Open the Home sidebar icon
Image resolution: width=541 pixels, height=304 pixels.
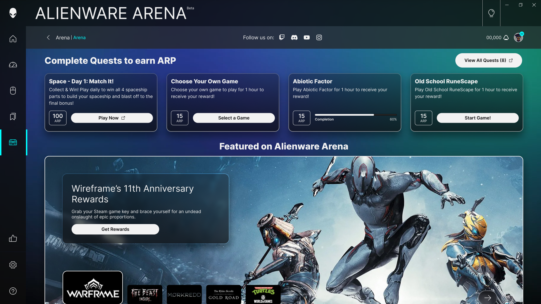click(x=13, y=39)
